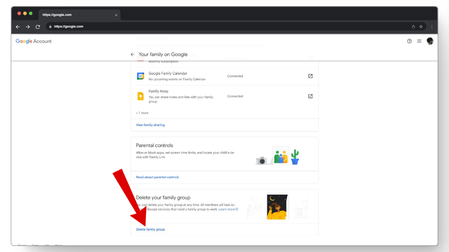The image size is (449, 252).
Task: Click the Google Account logo
Action: coord(34,41)
